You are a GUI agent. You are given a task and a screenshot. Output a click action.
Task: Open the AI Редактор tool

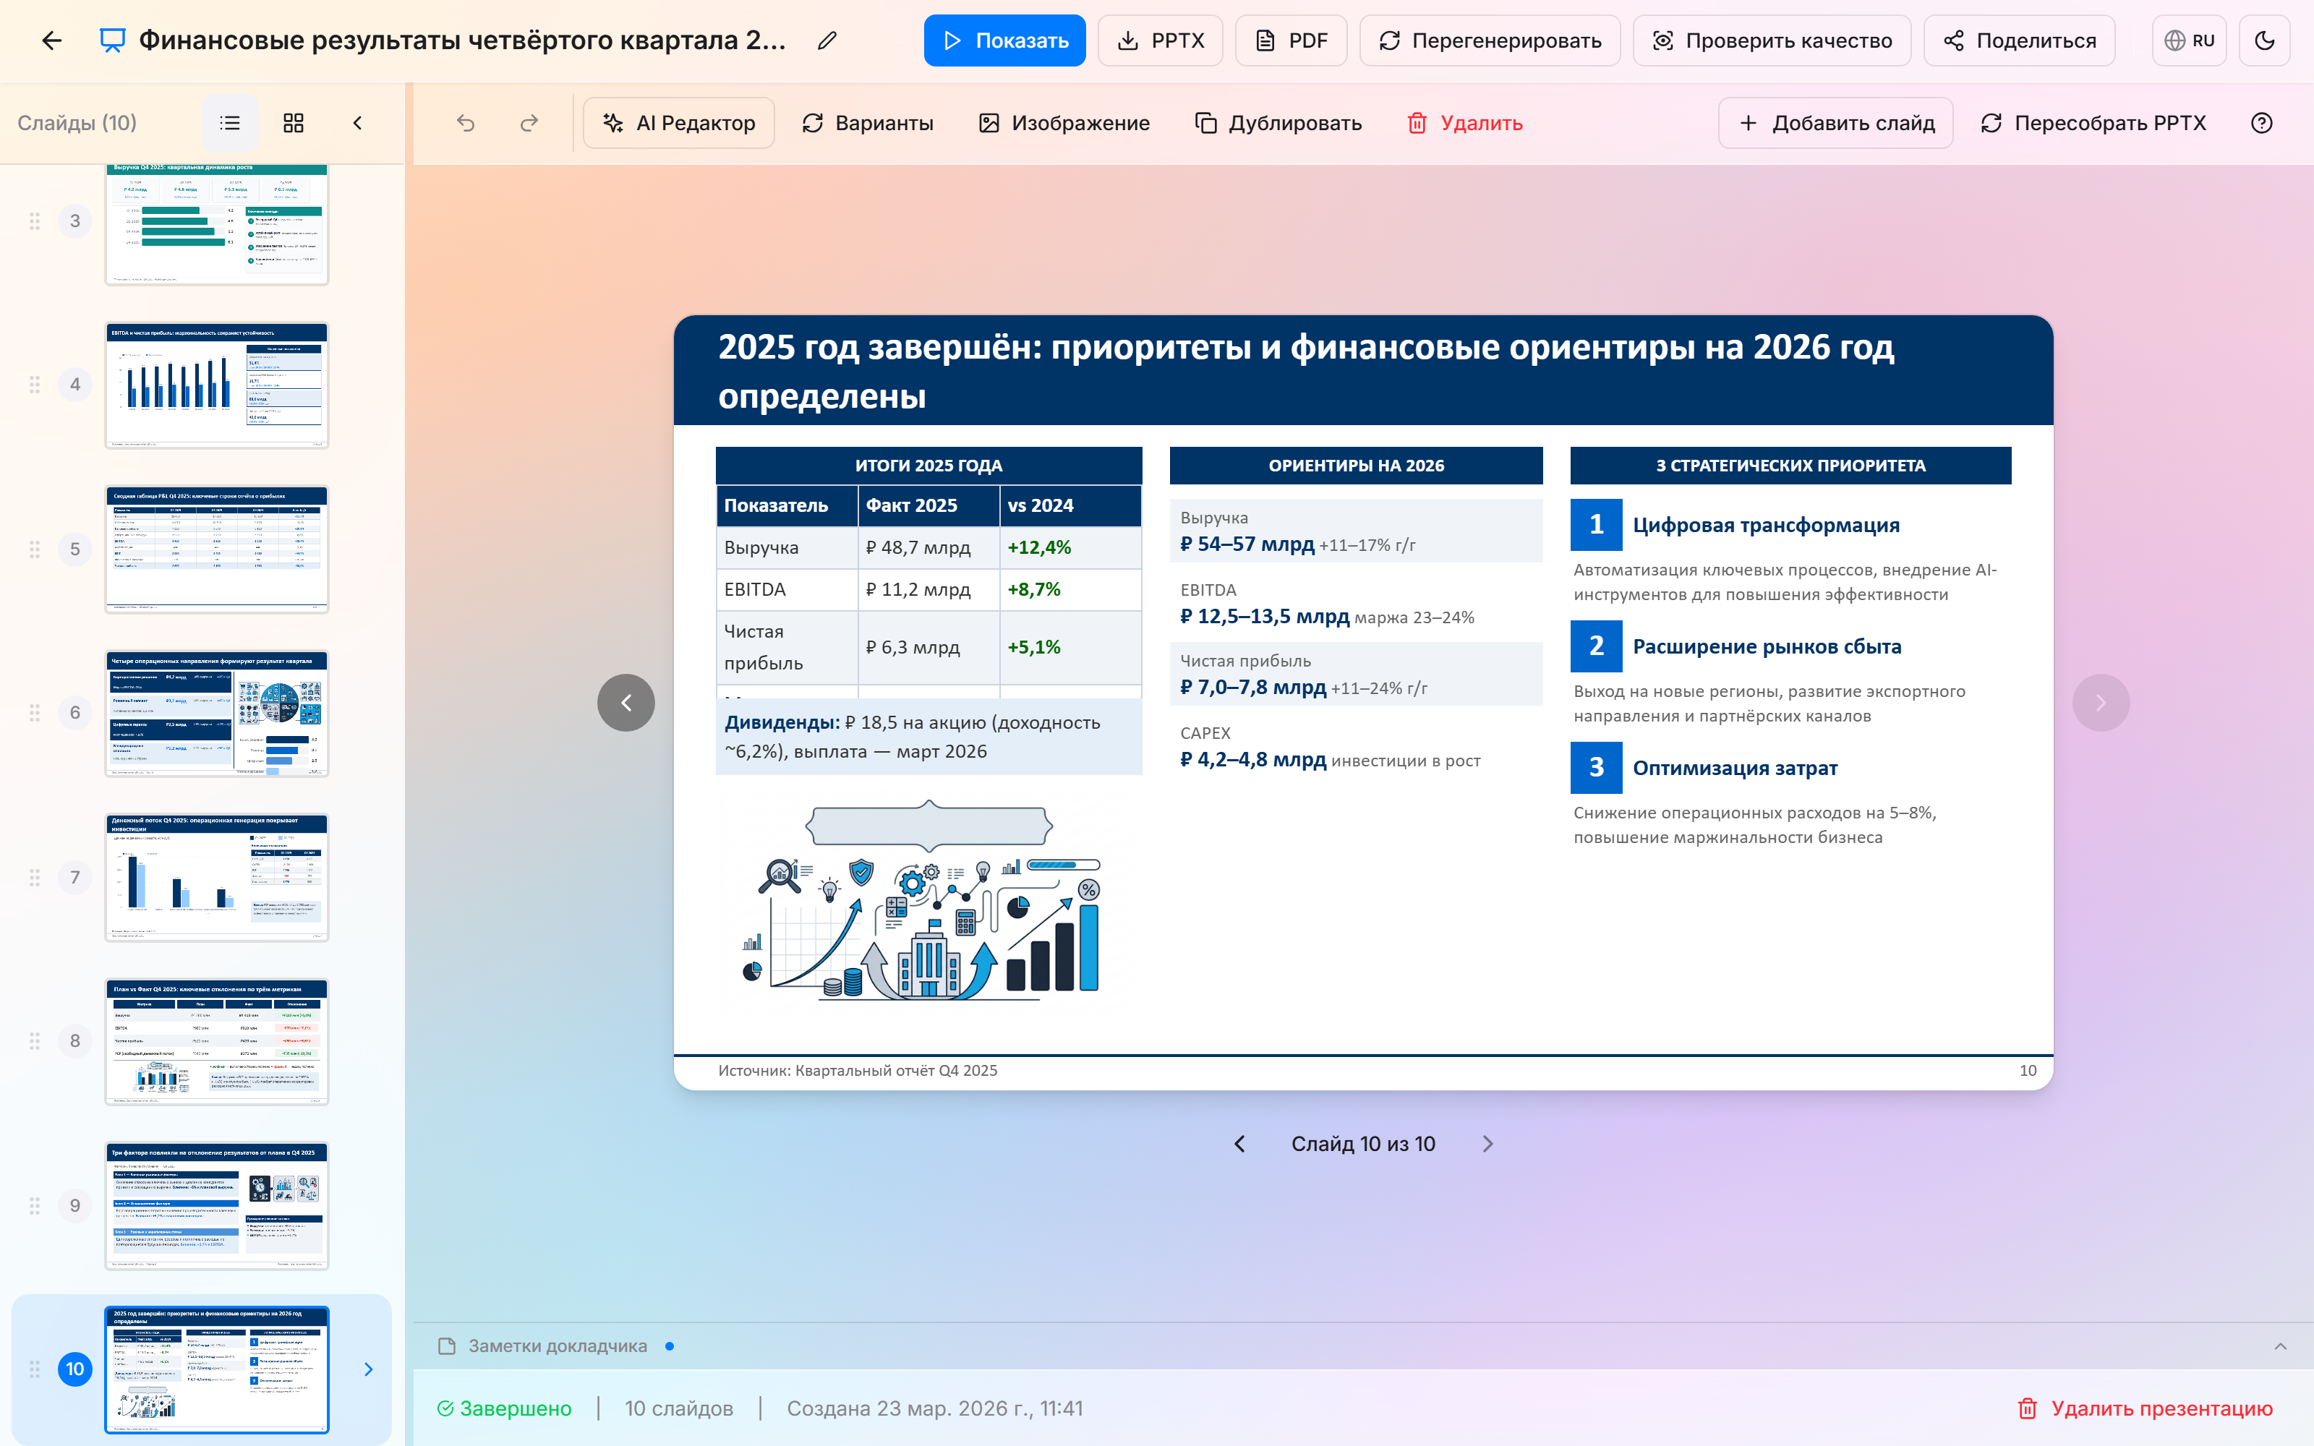679,122
